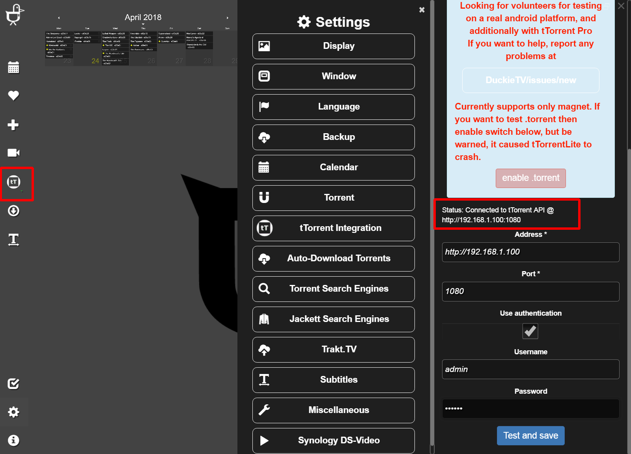631x454 pixels.
Task: Open Jackett Search Engines settings
Action: 334,319
